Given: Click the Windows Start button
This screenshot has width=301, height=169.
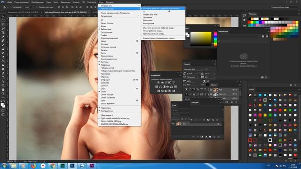Looking at the screenshot, I should tap(4, 166).
